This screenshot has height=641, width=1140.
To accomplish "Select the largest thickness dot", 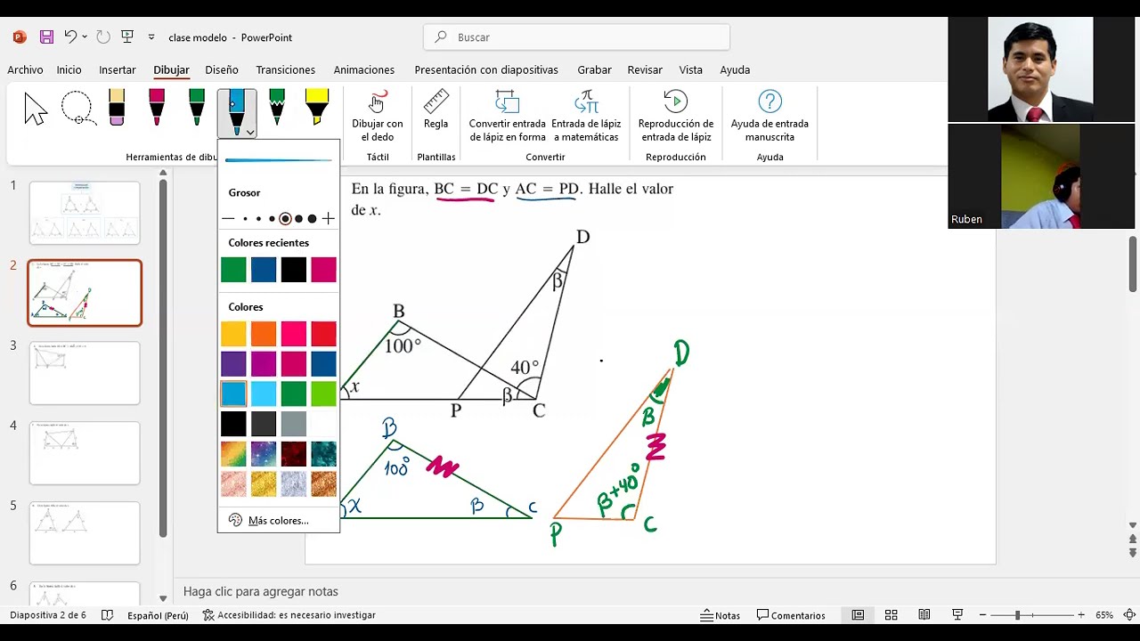I will coord(312,219).
